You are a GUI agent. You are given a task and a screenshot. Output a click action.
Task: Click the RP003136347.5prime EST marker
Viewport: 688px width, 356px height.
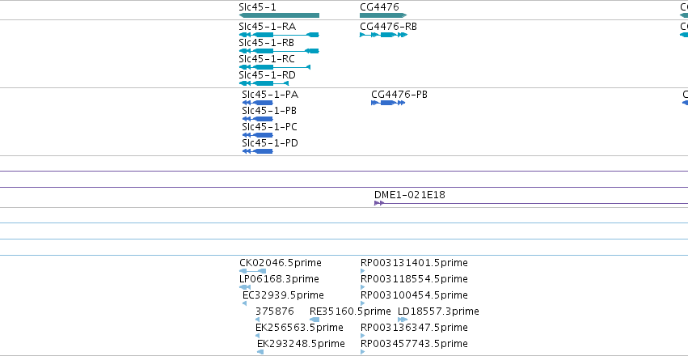click(362, 336)
